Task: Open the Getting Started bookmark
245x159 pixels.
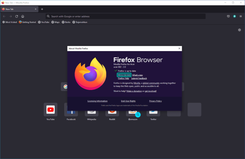Action: tap(27, 22)
